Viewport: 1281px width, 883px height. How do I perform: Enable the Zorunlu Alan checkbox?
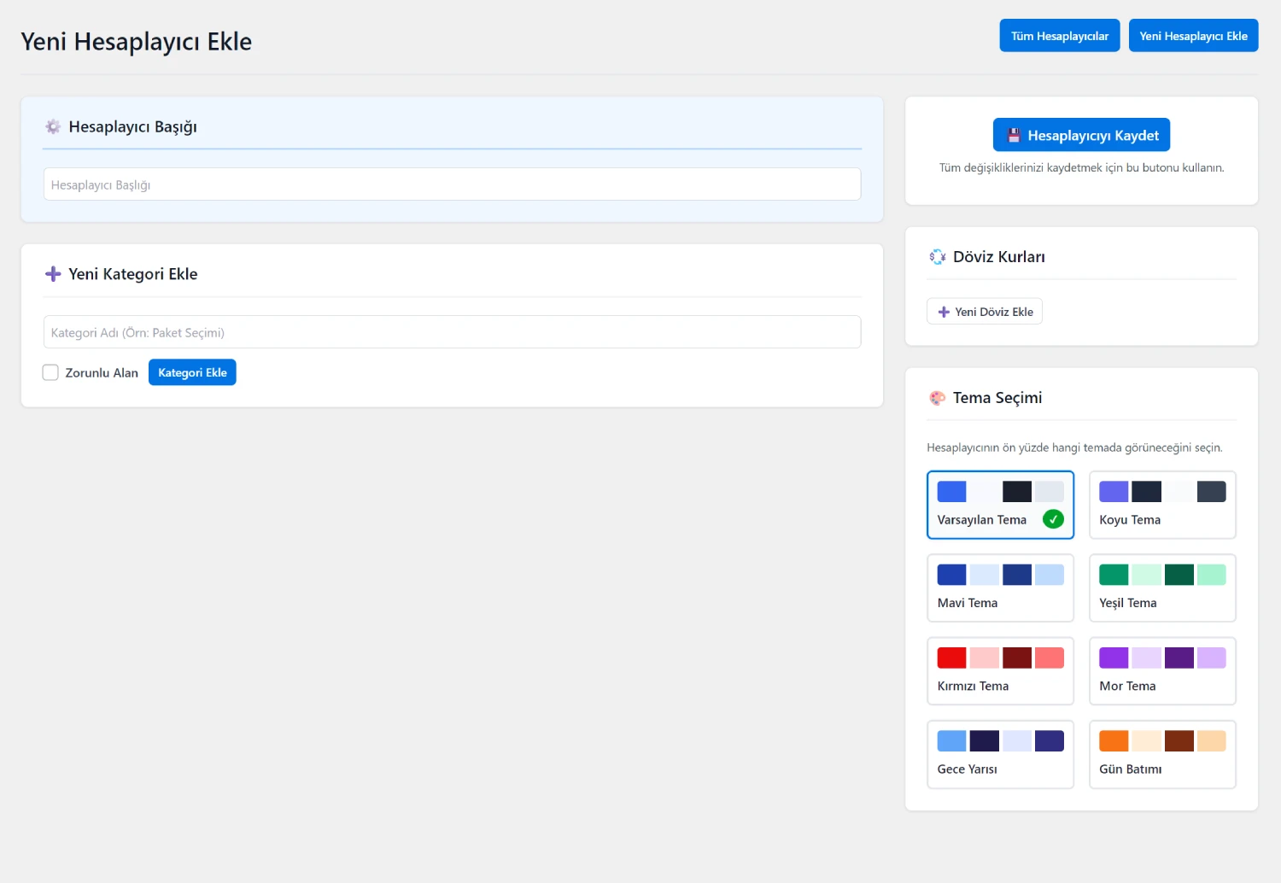51,372
